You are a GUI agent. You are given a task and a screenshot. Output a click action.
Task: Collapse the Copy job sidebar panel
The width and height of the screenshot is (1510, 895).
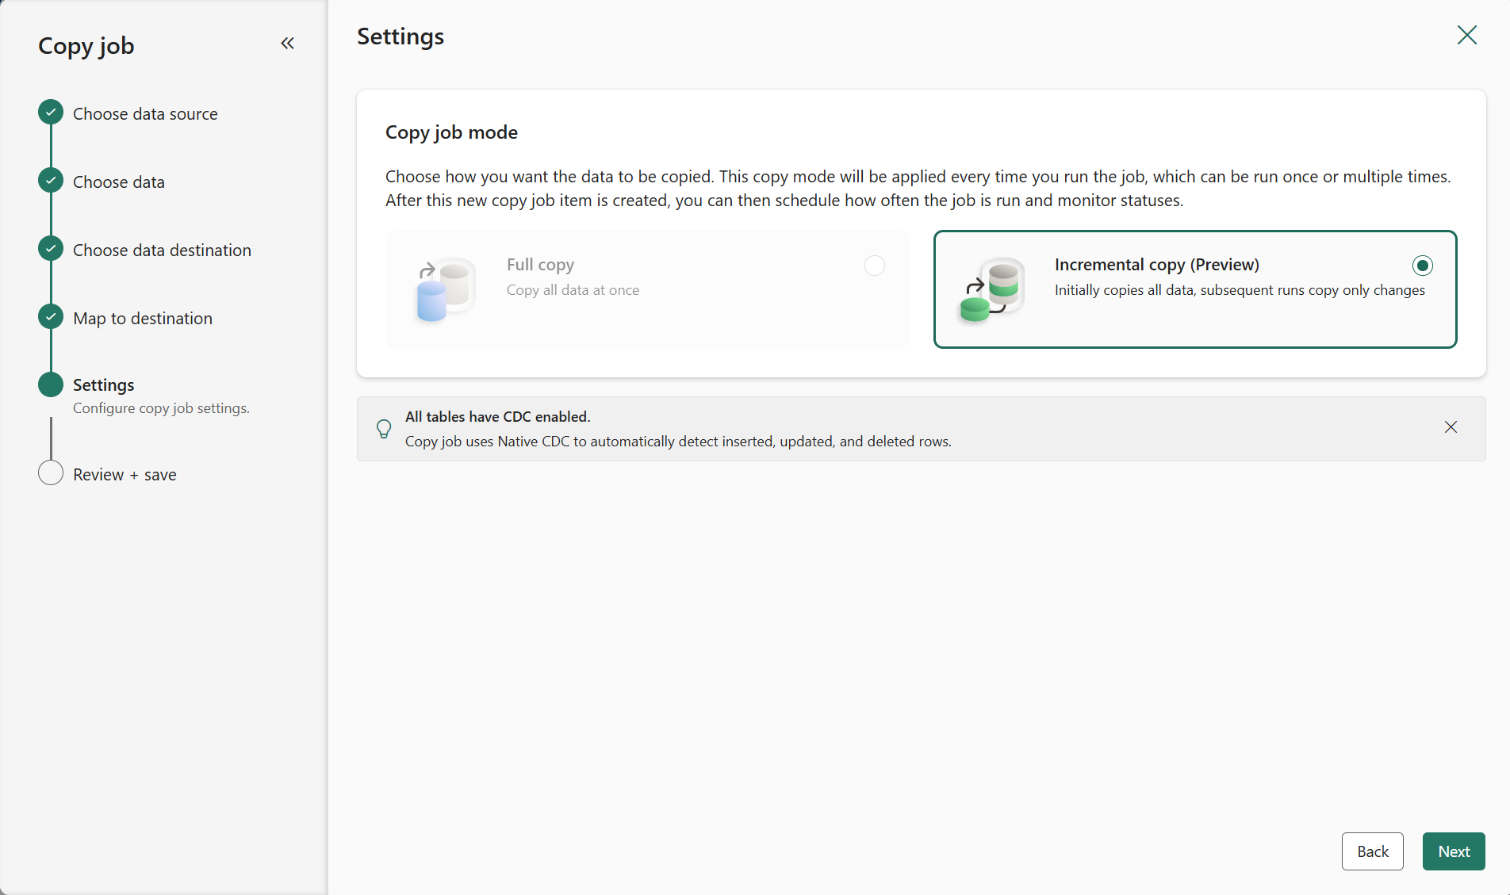click(x=287, y=44)
